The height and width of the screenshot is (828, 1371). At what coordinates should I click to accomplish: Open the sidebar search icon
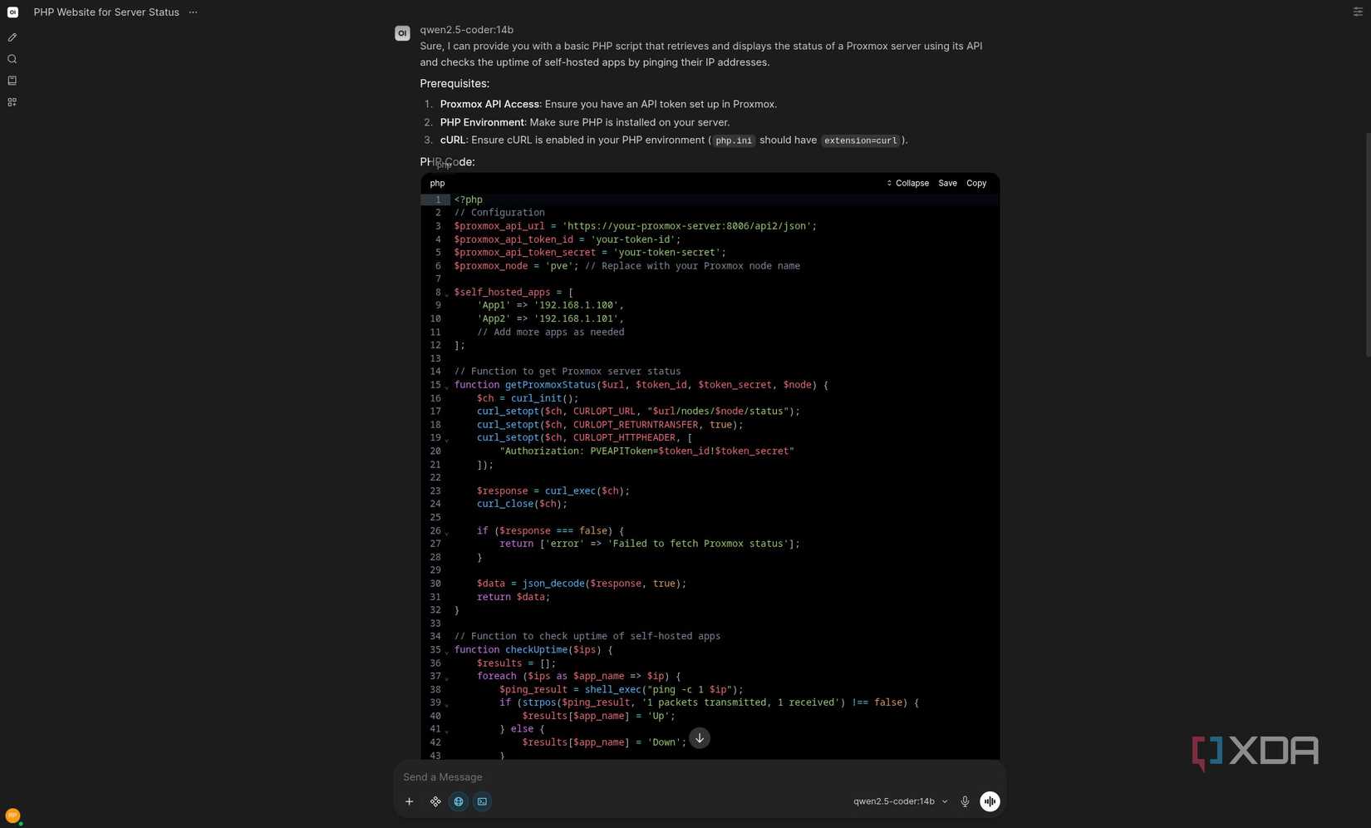[x=12, y=59]
